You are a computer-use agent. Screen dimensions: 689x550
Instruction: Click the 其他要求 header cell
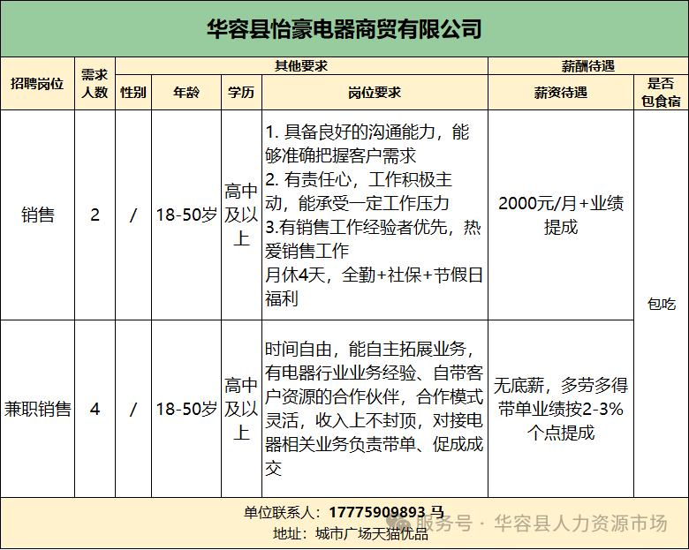(301, 66)
